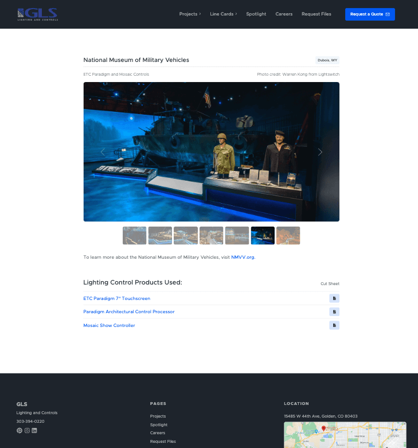This screenshot has height=448, width=418.
Task: Open the ETC Paradigm 7" Touchscreen link
Action: point(117,298)
